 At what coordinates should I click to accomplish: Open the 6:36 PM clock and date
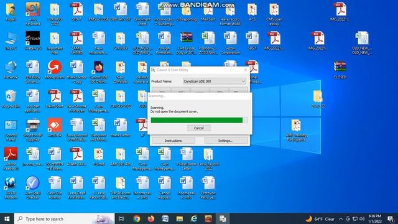375,218
